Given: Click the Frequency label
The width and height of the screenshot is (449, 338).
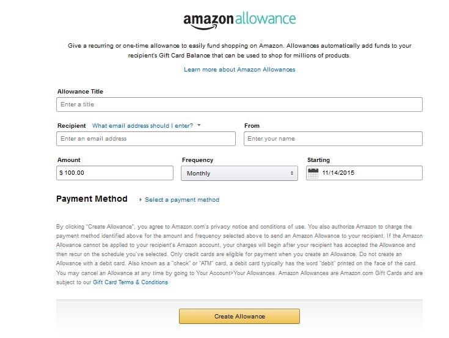Looking at the screenshot, I should click(197, 160).
